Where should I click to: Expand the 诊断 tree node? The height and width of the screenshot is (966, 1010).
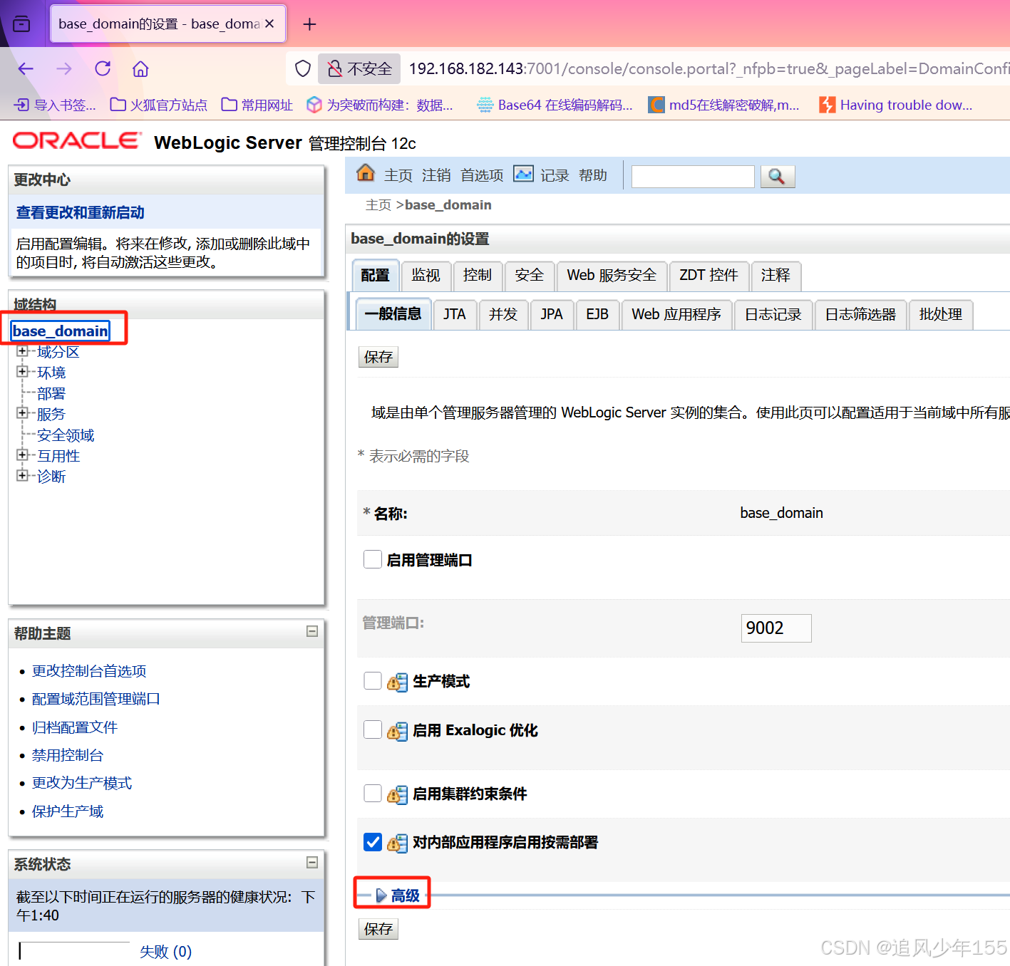pyautogui.click(x=22, y=475)
